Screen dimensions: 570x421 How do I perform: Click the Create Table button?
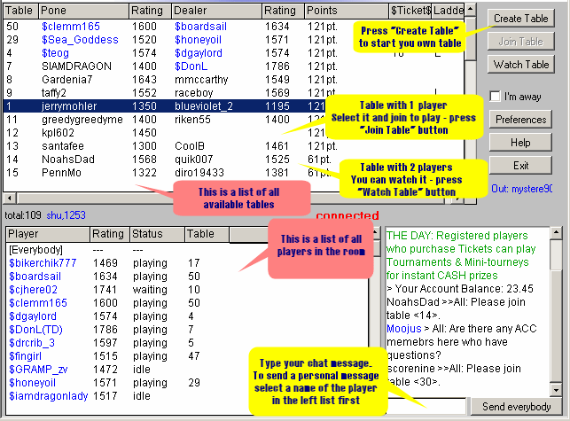tap(519, 18)
